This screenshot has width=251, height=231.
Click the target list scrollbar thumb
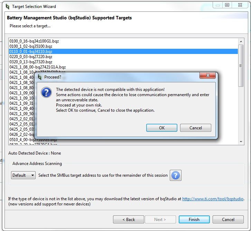point(241,66)
